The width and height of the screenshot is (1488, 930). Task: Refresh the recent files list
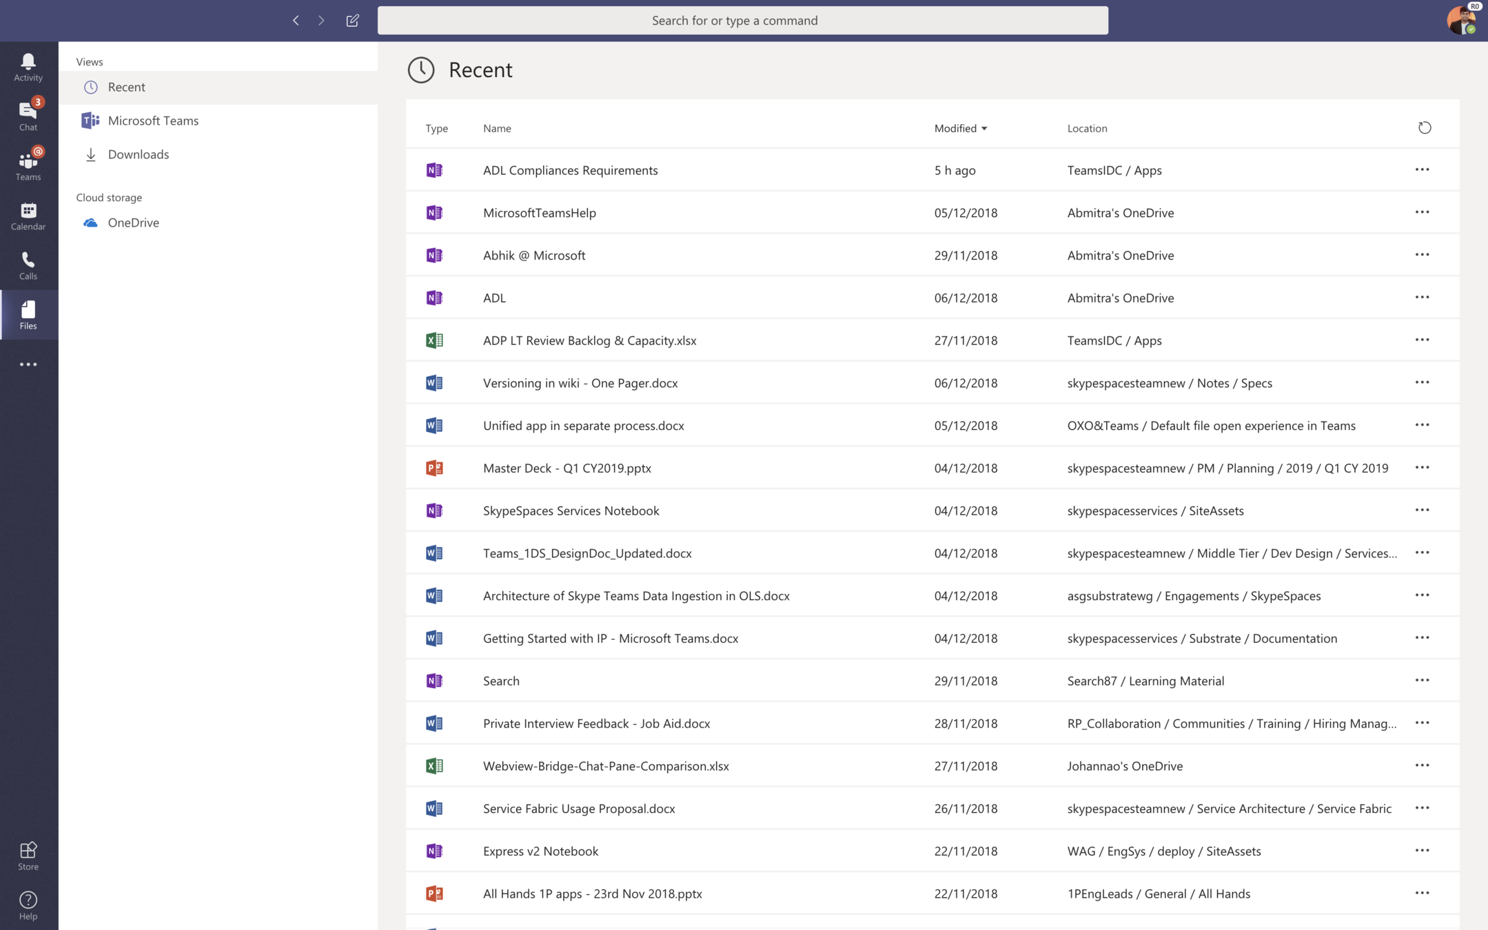point(1424,128)
